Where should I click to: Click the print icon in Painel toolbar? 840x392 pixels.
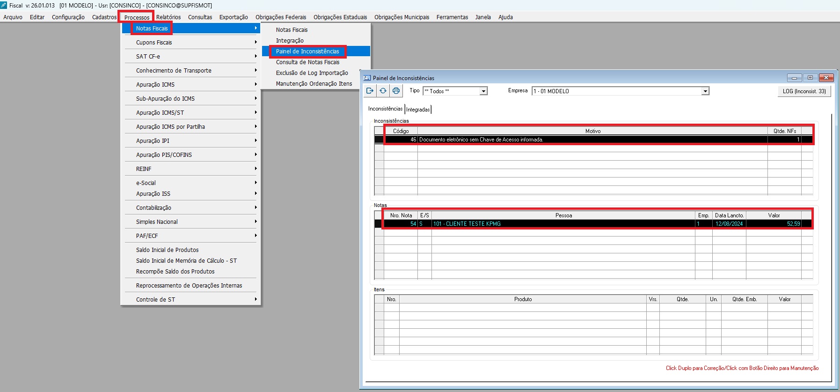point(396,91)
